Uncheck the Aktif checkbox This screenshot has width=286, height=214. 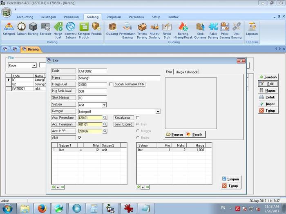(x=80, y=138)
